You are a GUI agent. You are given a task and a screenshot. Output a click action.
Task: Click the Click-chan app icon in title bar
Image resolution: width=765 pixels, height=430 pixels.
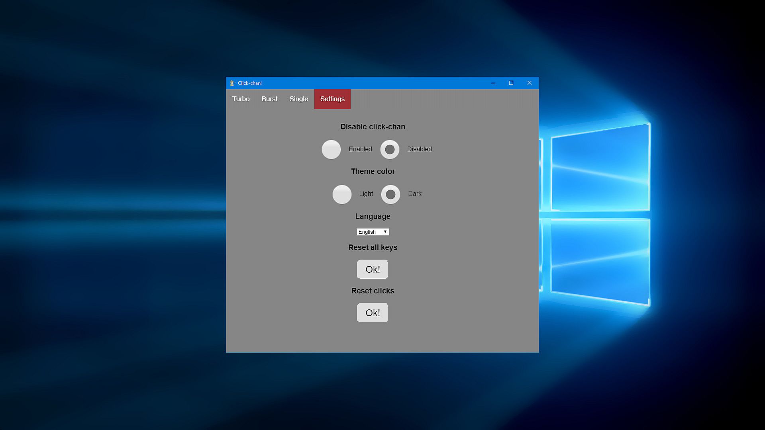click(x=232, y=83)
